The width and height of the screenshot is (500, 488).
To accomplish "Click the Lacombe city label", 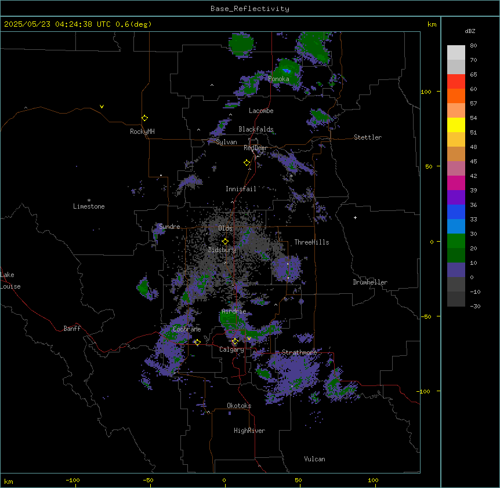I will [261, 111].
